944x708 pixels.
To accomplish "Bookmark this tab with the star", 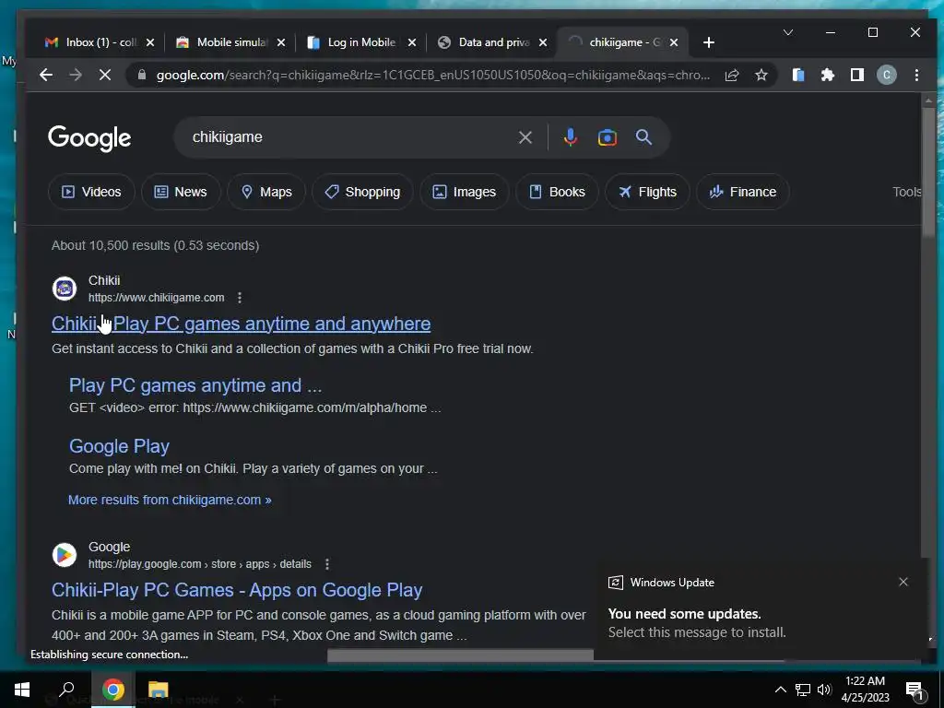I will point(761,76).
